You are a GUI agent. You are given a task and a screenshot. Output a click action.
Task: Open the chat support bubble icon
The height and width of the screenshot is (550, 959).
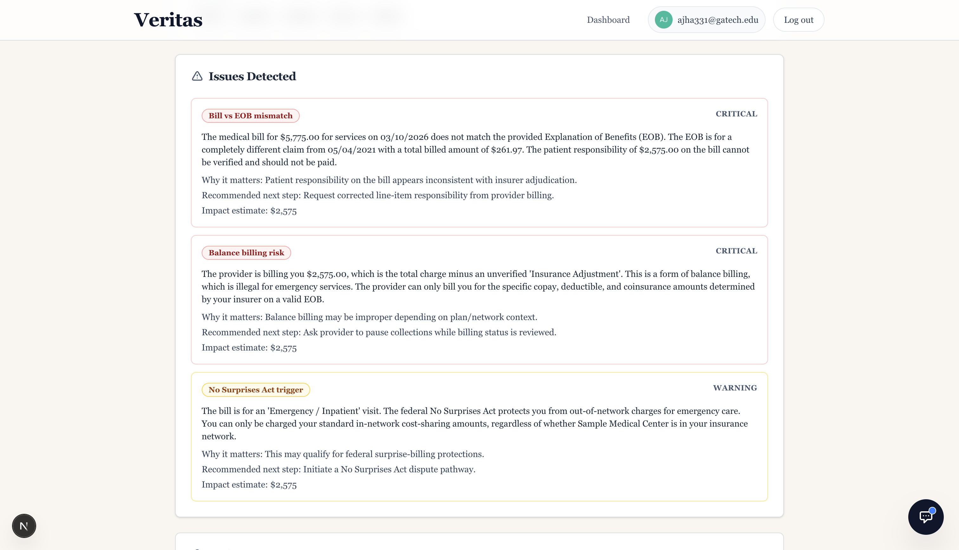tap(925, 516)
